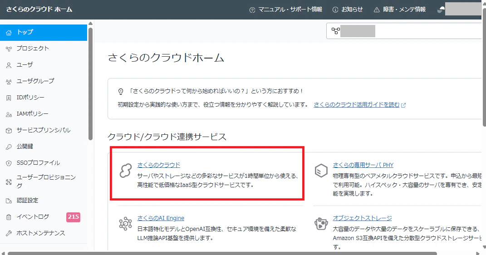Open プロジェクト from the sidebar
Screen dimensions: 486x255
tap(44, 49)
